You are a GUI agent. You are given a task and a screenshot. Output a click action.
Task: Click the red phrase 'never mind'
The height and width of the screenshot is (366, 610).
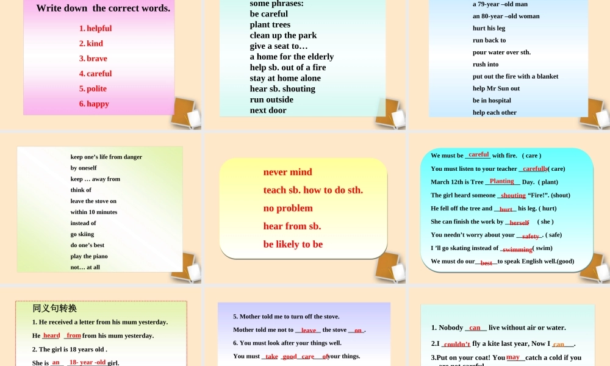coord(287,172)
